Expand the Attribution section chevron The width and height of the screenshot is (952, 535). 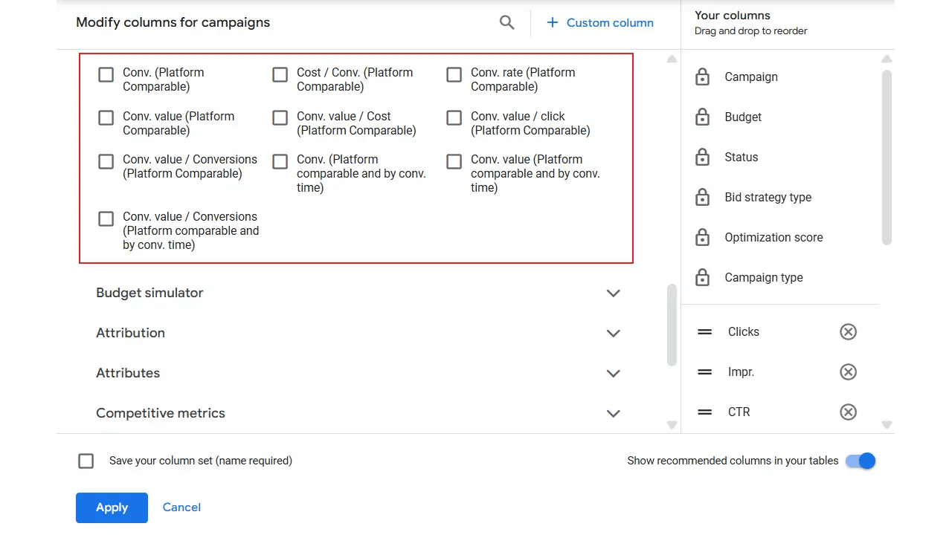click(614, 333)
